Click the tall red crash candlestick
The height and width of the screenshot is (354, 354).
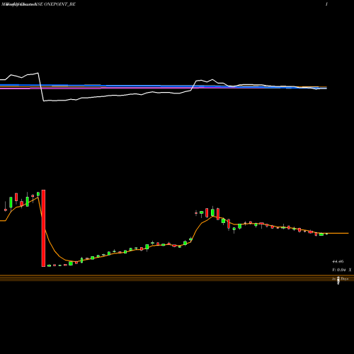coord(43,228)
